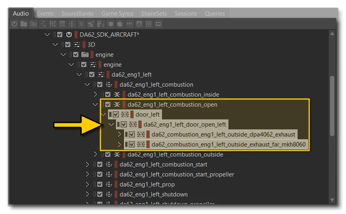Expand da62_eng1_left_combustion_inside
Viewport: 346px width, 214px height.
point(95,95)
